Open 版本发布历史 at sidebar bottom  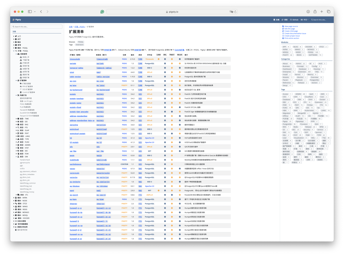(x=21, y=230)
